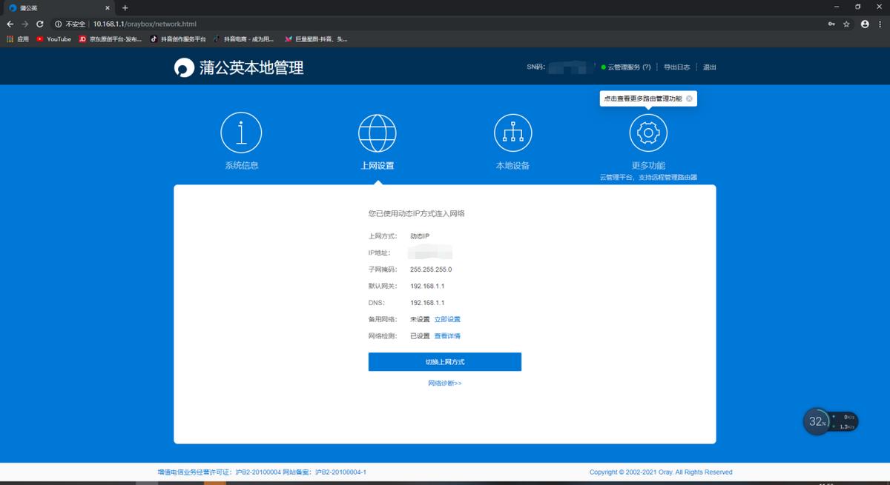
Task: Click the Chrome profile avatar icon
Action: [864, 23]
